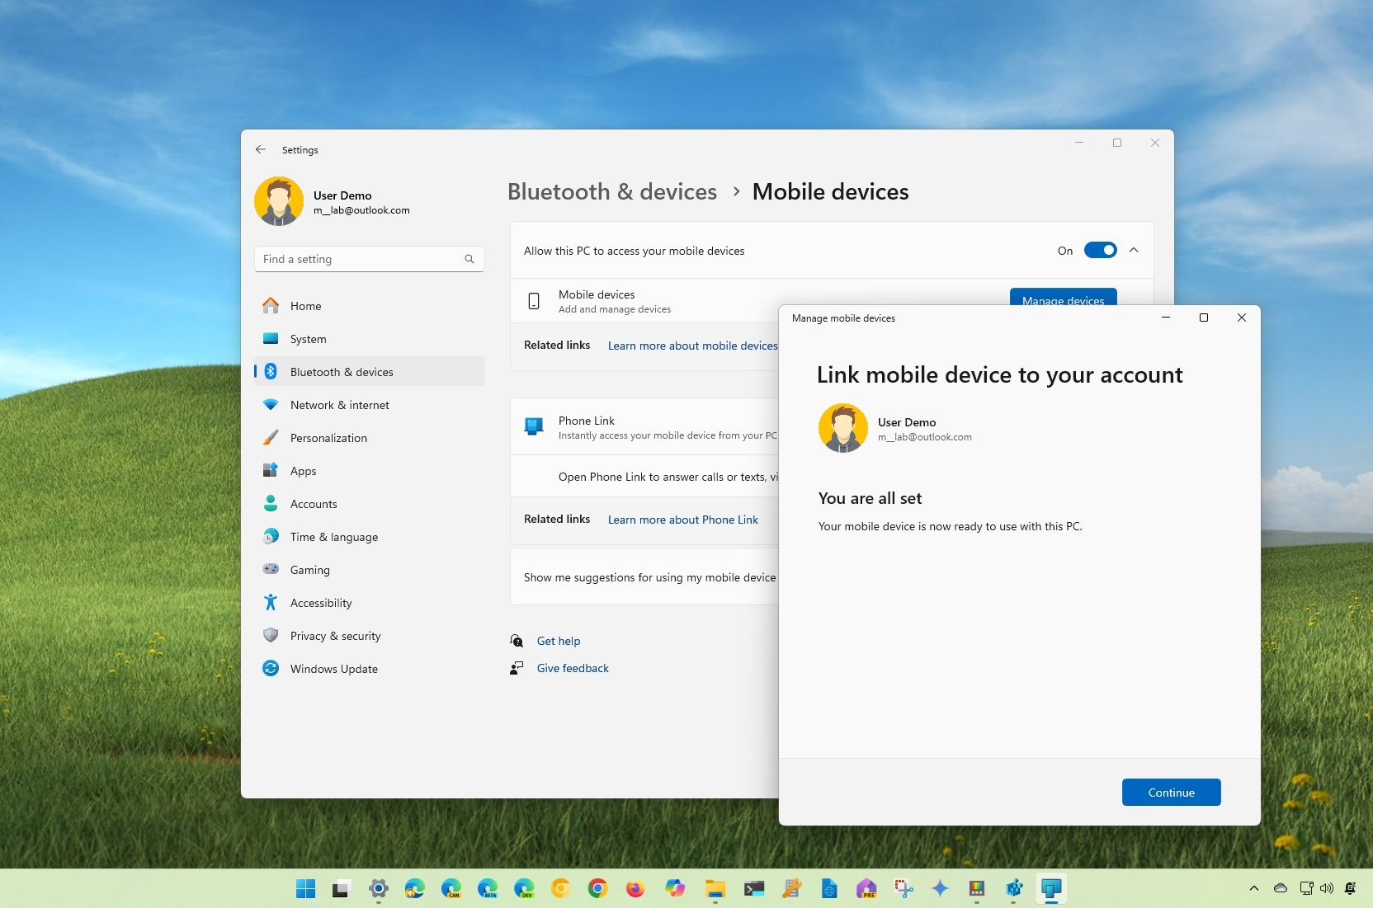Turn off Allow this PC to access mobile devices
The width and height of the screenshot is (1373, 908).
pos(1101,250)
